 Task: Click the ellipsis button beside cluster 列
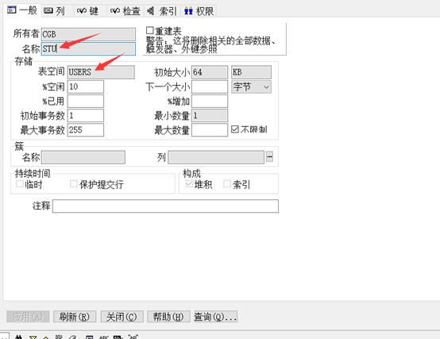click(270, 156)
